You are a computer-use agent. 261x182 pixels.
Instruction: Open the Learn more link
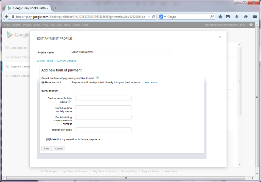pyautogui.click(x=150, y=82)
